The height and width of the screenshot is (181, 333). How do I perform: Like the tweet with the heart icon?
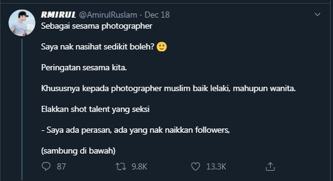(x=196, y=166)
